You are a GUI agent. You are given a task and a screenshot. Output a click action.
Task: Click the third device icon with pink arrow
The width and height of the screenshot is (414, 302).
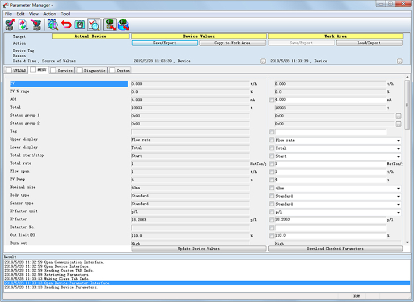(37, 24)
